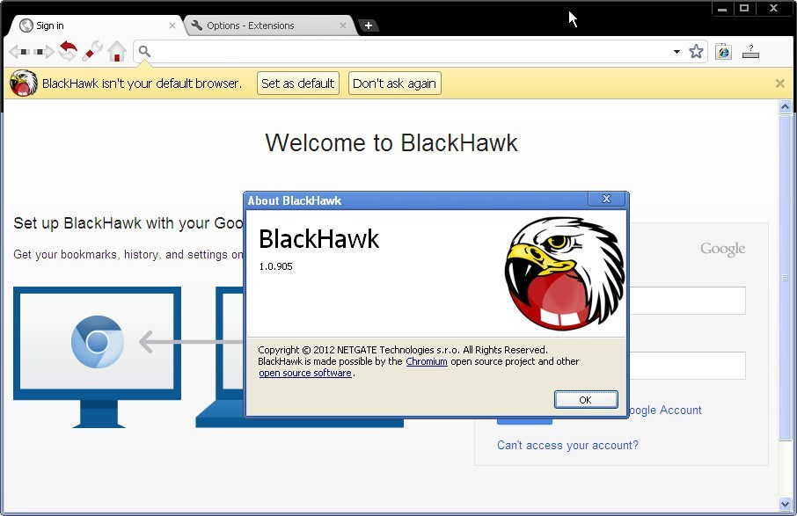Viewport: 797px width, 516px height.
Task: Click the magnifier icon in address bar
Action: [144, 51]
